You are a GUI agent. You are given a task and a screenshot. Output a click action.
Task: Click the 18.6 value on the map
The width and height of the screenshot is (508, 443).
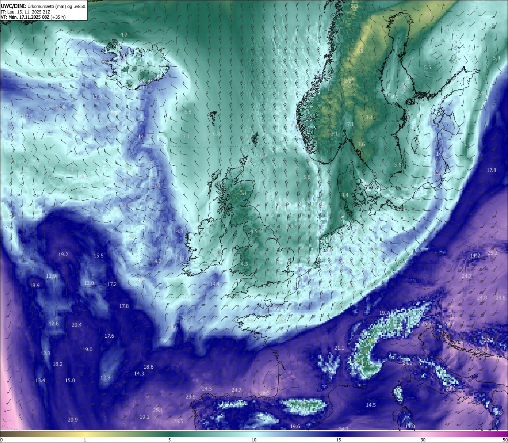click(x=148, y=367)
